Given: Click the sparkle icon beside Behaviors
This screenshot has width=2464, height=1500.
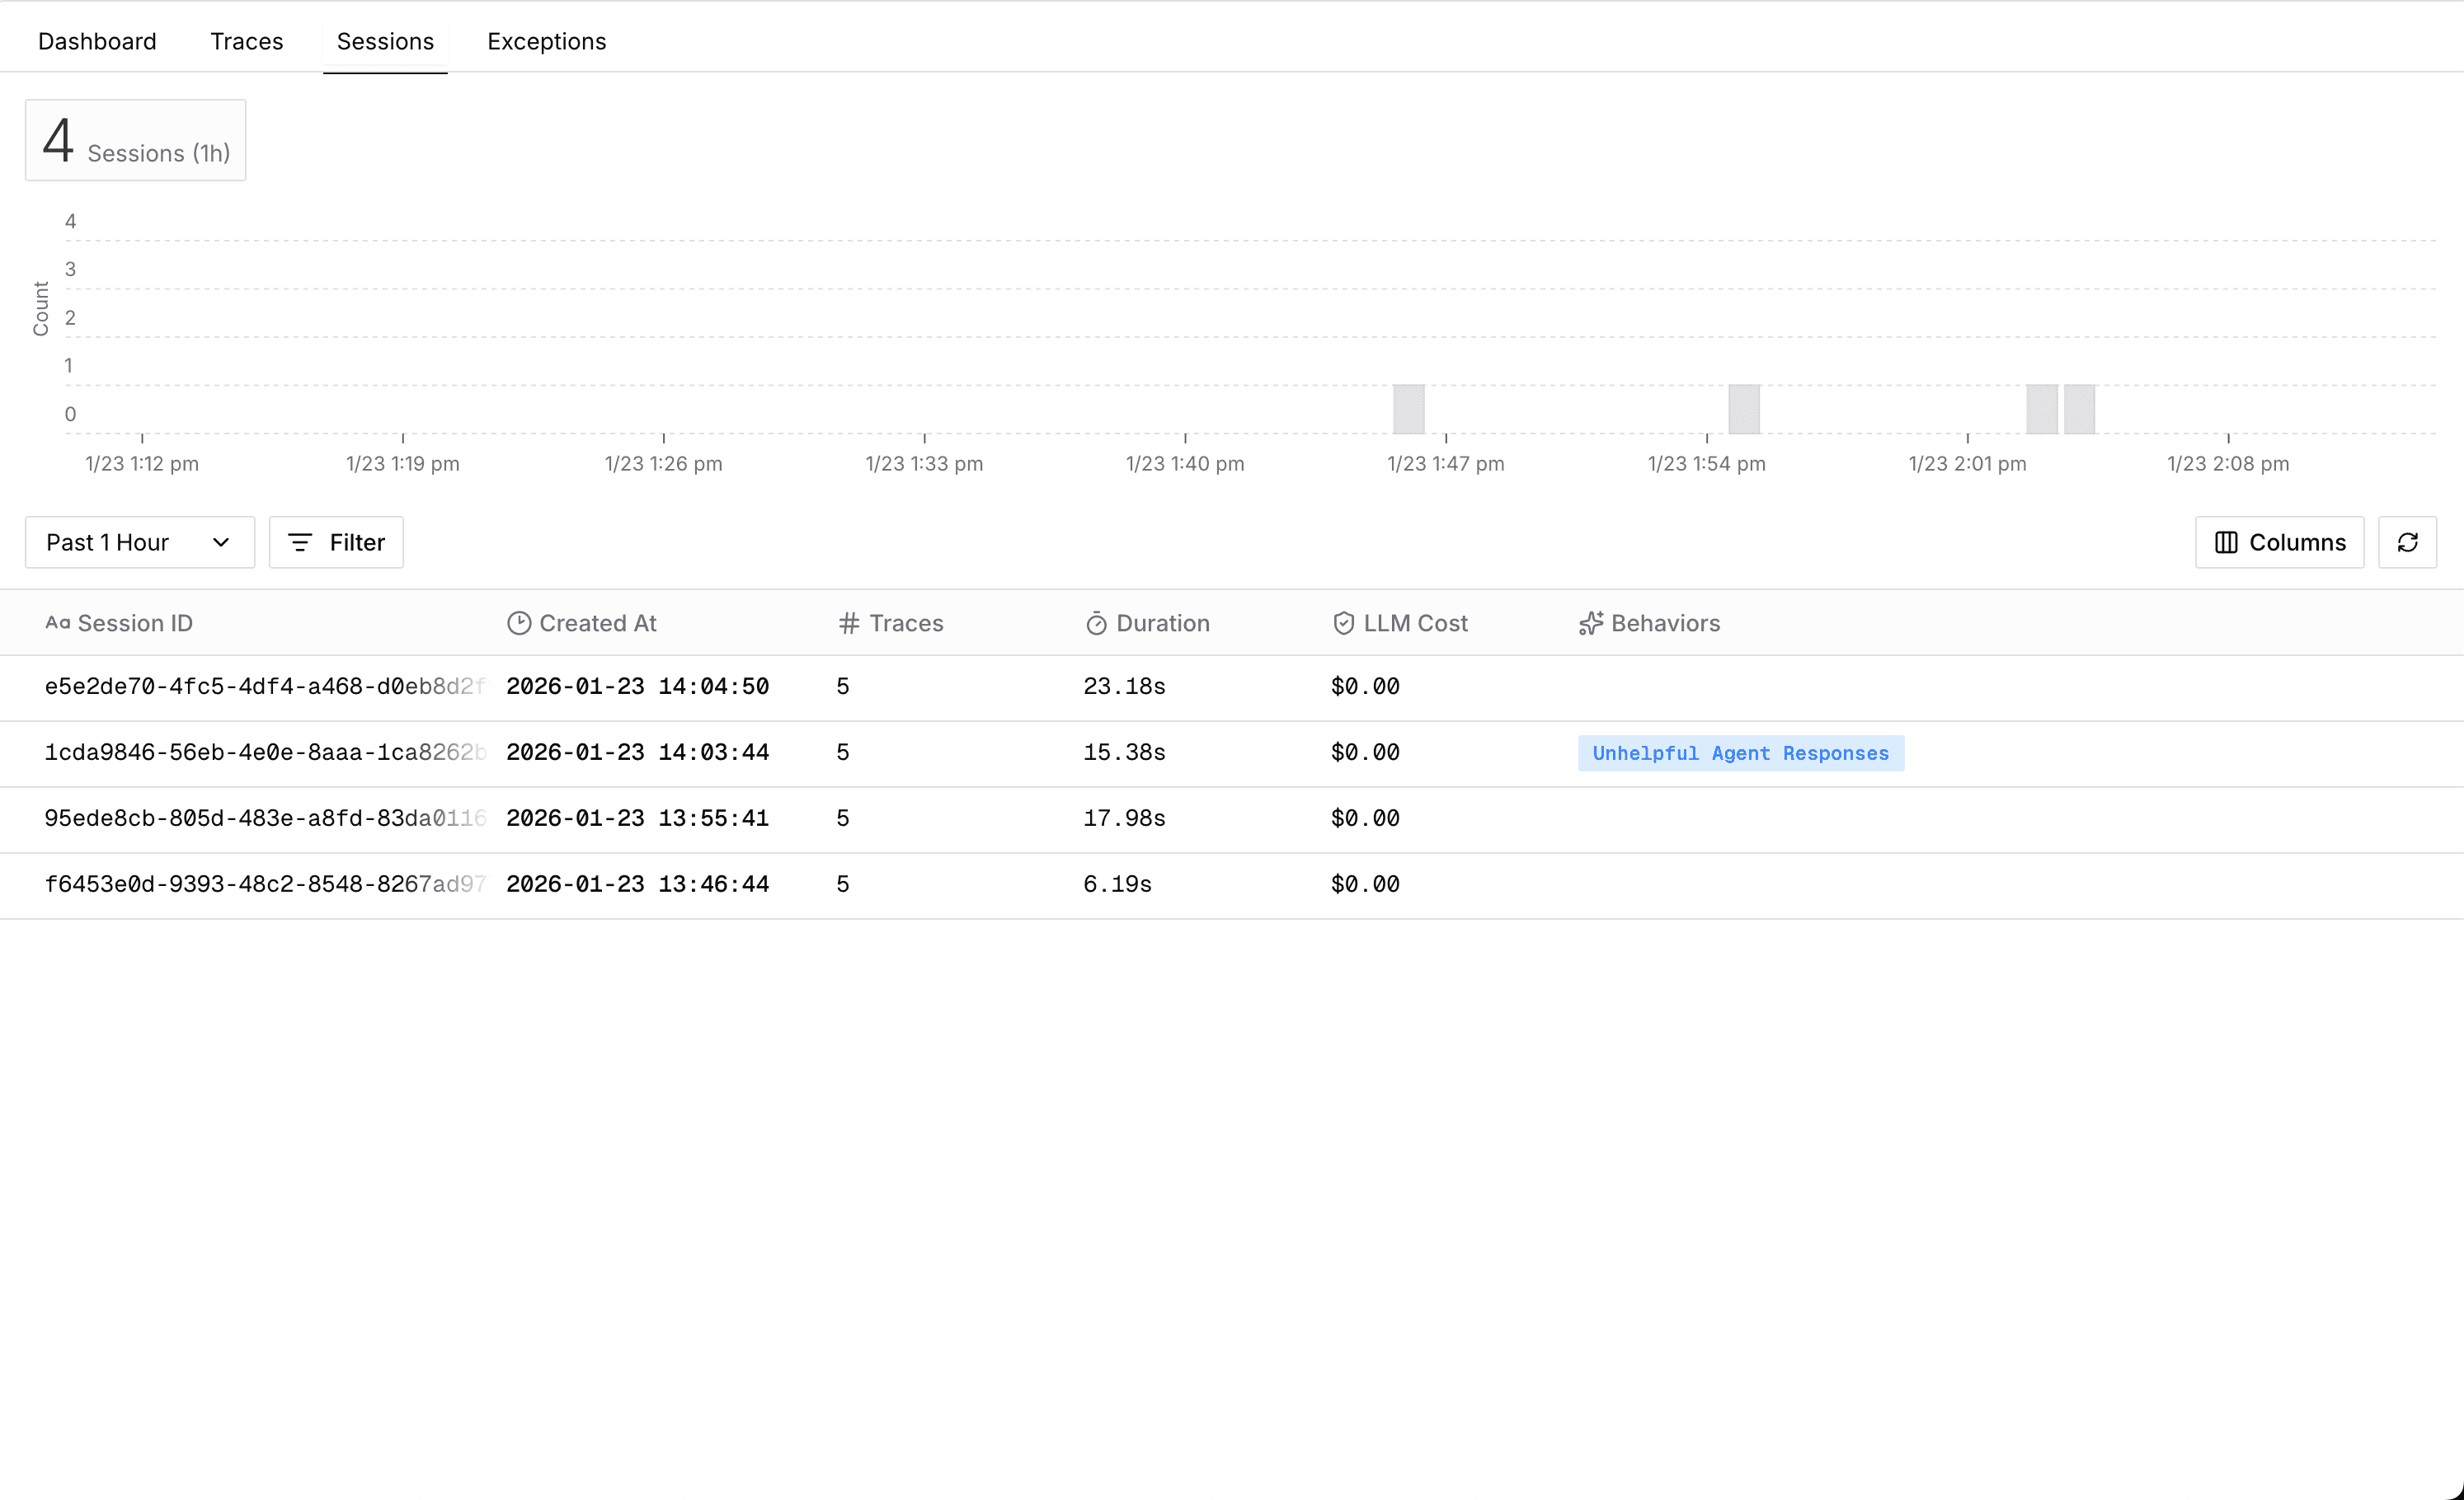Looking at the screenshot, I should 1590,624.
